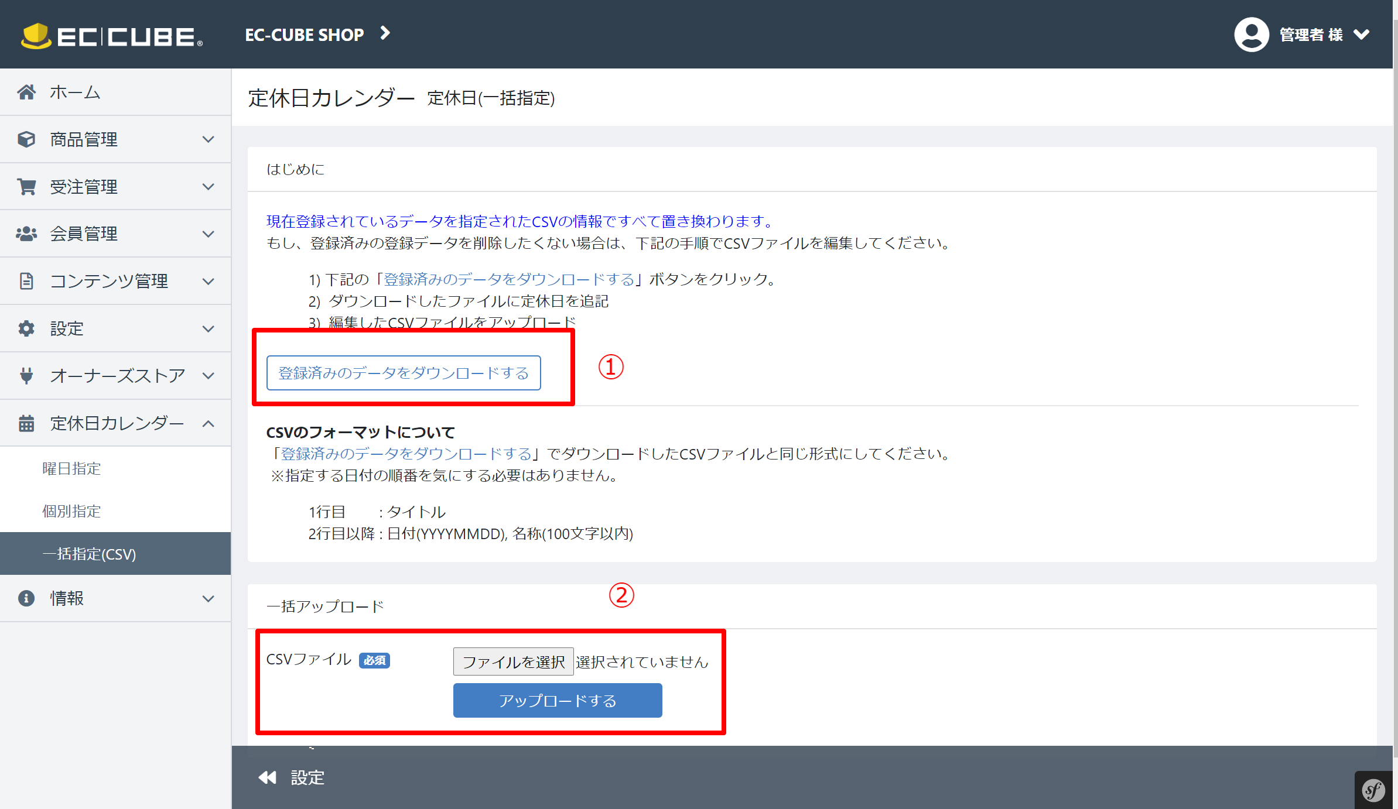This screenshot has height=809, width=1398.
Task: Open the 情報 menu
Action: 115,598
